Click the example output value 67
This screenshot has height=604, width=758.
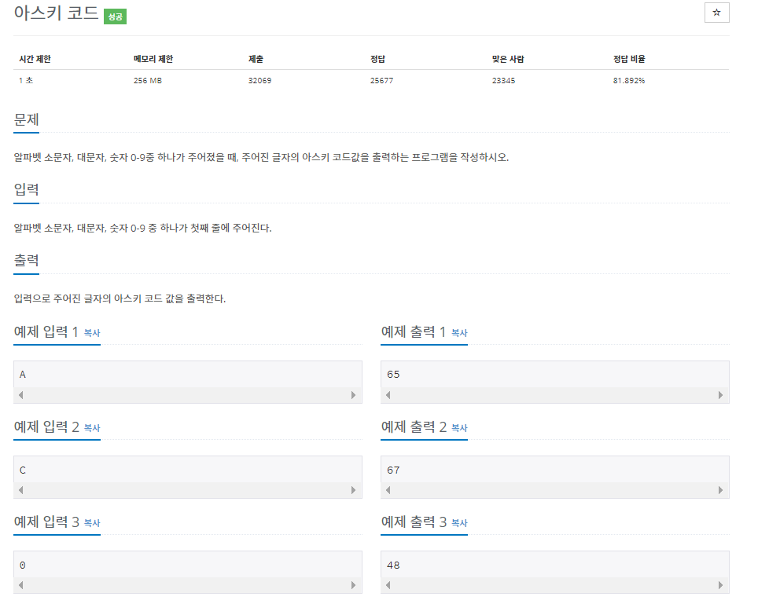pyautogui.click(x=393, y=470)
